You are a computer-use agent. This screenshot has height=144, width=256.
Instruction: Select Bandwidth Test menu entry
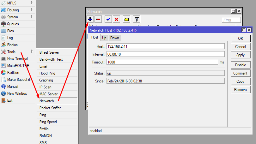[57, 59]
